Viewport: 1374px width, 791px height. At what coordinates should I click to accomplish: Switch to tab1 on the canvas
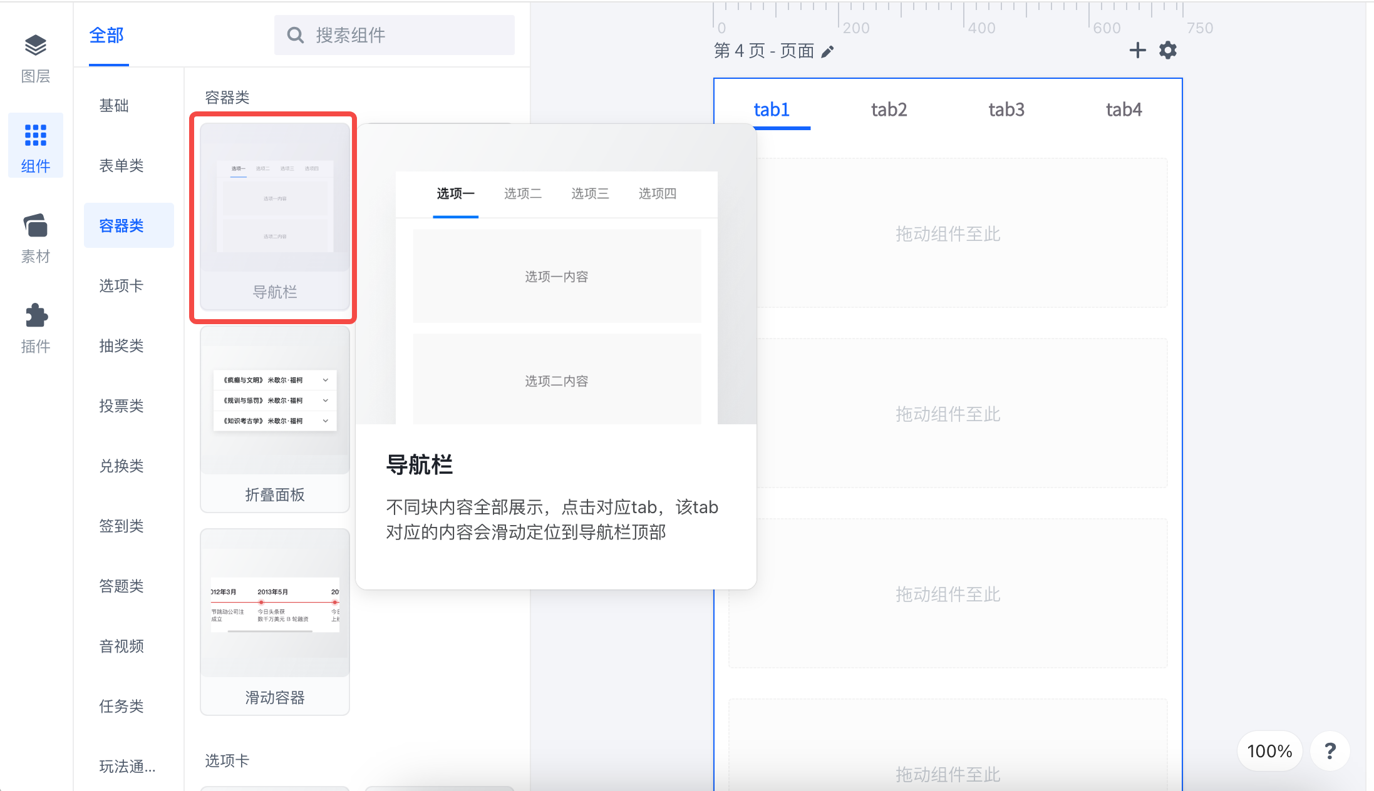pos(772,110)
